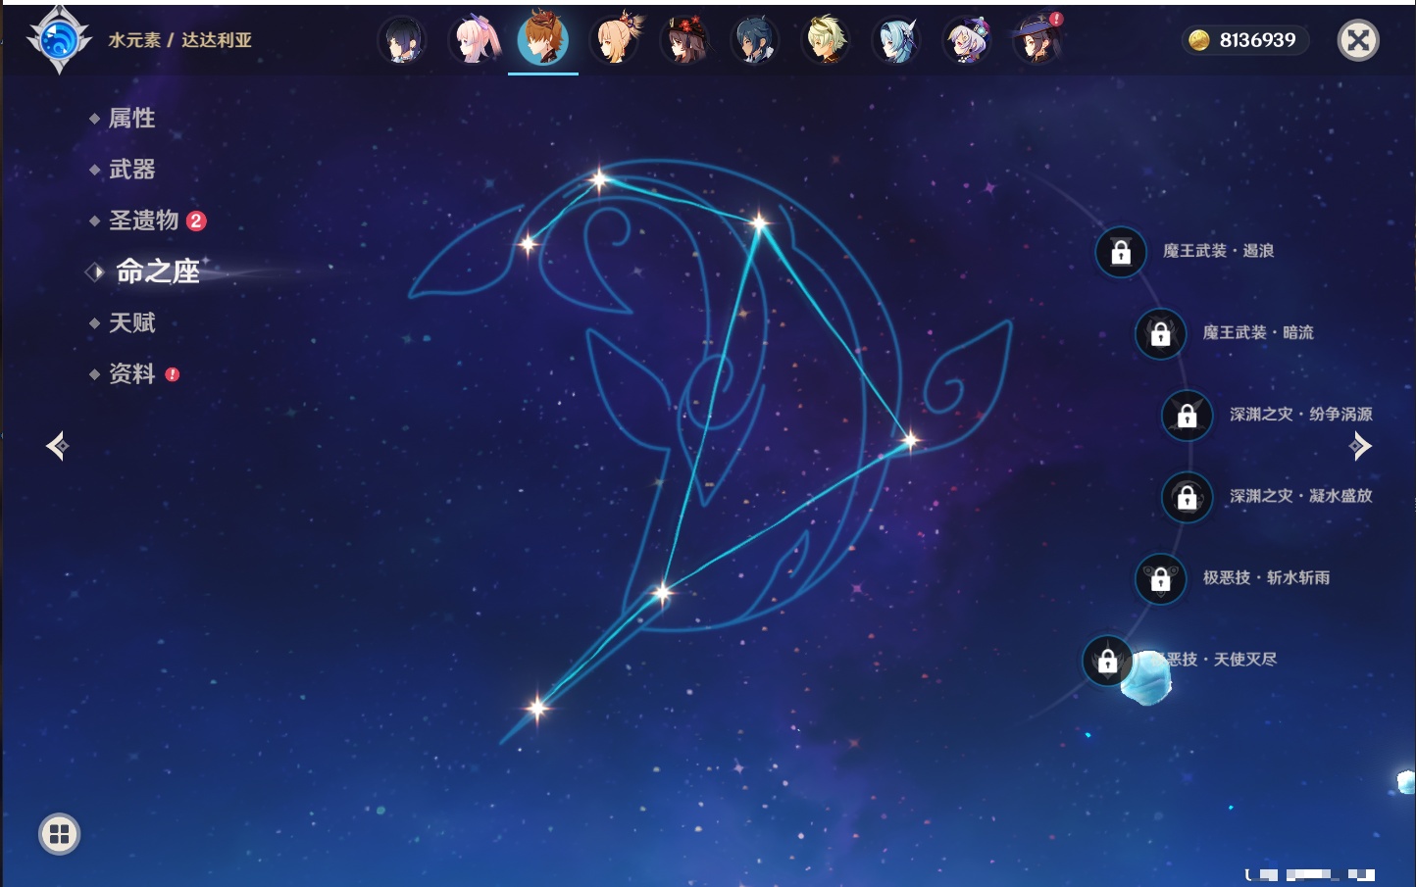
Task: Select the dark purple-haired character avatar
Action: (402, 41)
